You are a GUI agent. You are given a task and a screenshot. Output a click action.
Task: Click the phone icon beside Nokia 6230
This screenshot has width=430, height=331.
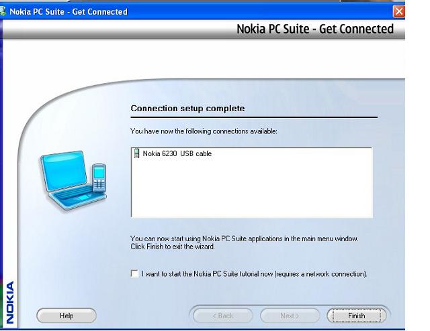coord(136,153)
